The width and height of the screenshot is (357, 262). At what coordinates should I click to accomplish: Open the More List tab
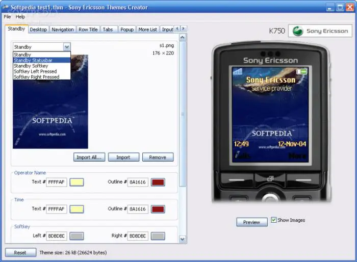[x=148, y=30]
